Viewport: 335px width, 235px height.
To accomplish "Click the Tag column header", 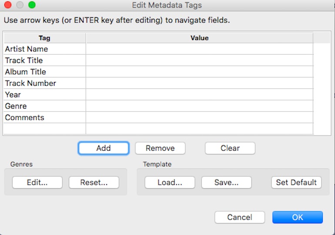I will 45,38.
